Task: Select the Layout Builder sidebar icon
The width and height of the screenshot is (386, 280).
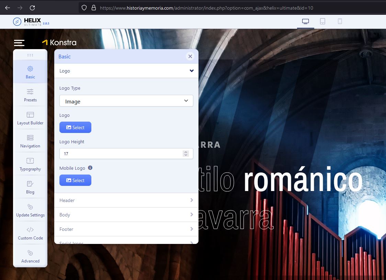Action: 30,117
